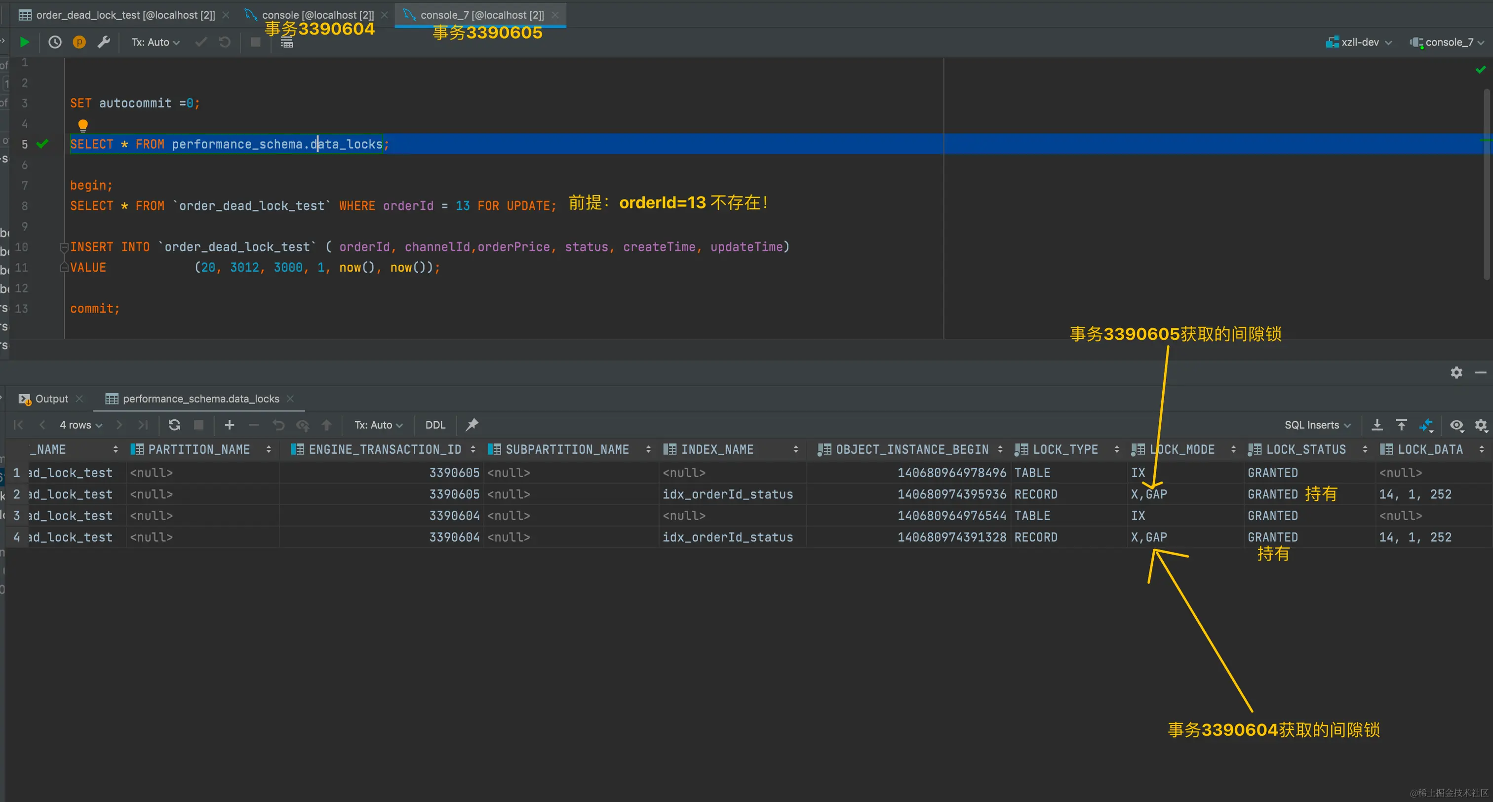
Task: Open editor Tx: Auto transaction mode dropdown
Action: pyautogui.click(x=156, y=42)
